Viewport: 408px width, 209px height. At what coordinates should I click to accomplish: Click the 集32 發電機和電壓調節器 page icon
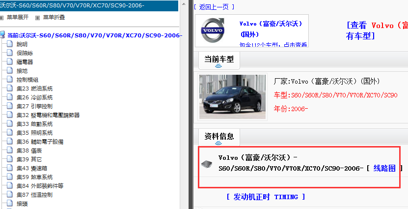click(x=10, y=115)
